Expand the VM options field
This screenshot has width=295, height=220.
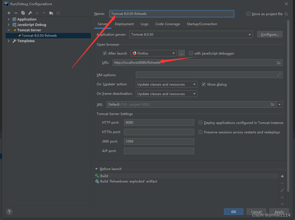tap(279, 75)
